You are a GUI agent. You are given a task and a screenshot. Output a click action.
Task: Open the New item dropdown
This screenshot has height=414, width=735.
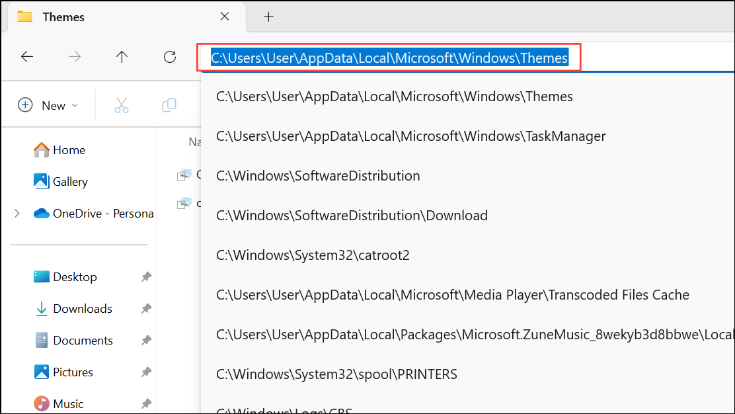(x=48, y=106)
